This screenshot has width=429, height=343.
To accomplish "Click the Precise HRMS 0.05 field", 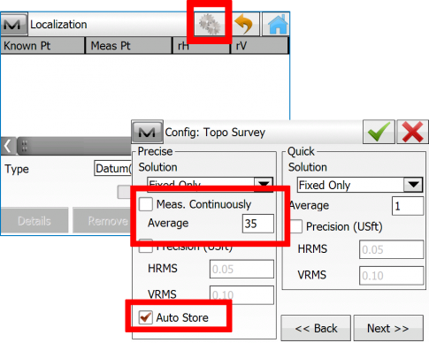I will pyautogui.click(x=241, y=269).
